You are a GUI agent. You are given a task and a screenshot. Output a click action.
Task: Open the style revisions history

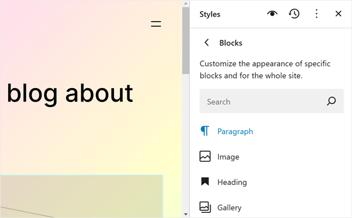(294, 14)
